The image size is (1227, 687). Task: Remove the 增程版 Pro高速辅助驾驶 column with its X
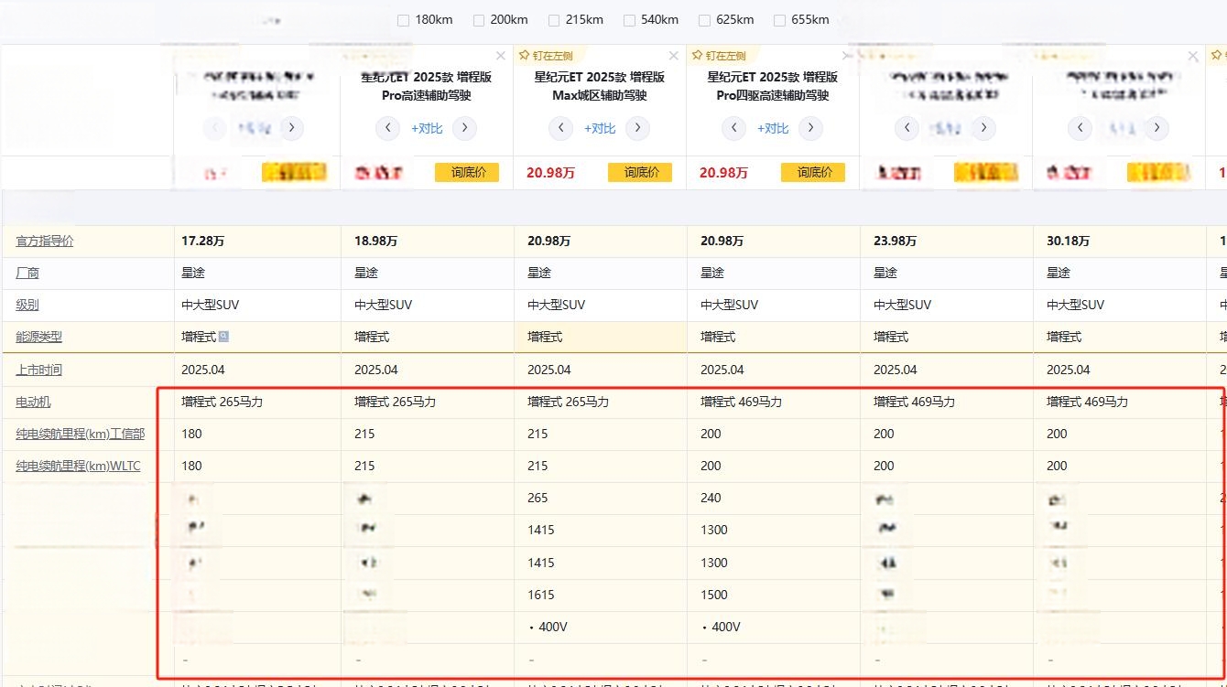coord(501,56)
